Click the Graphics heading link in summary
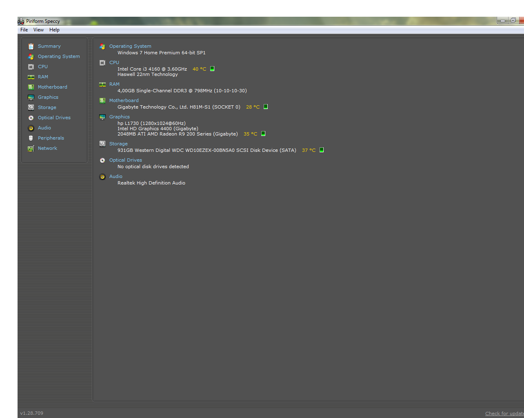The width and height of the screenshot is (524, 418). point(120,117)
